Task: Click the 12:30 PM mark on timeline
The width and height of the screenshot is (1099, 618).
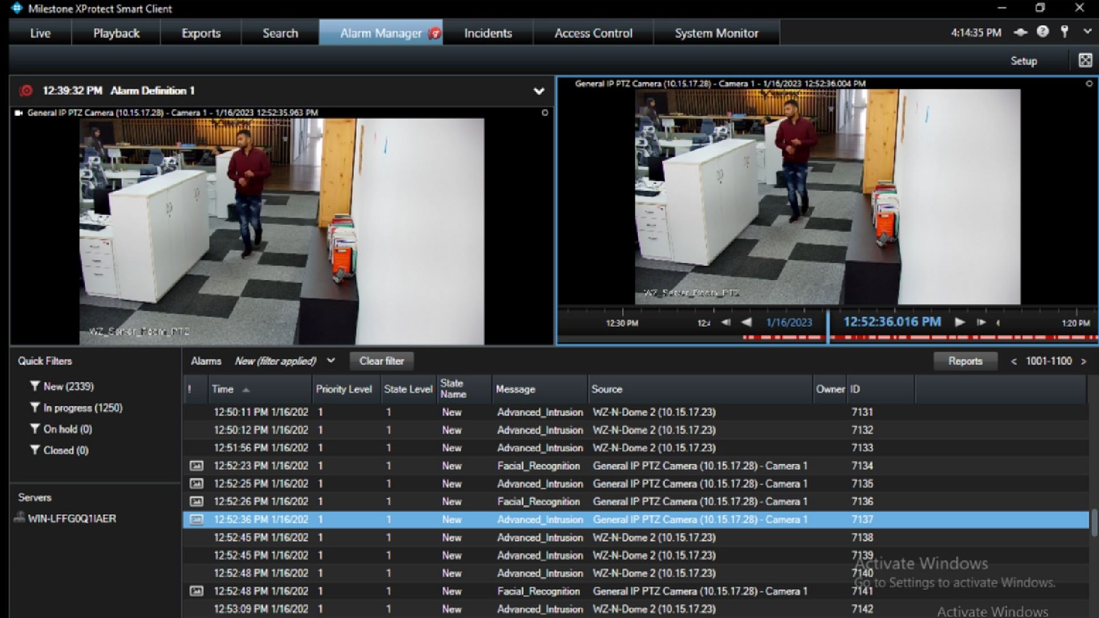Action: click(622, 323)
